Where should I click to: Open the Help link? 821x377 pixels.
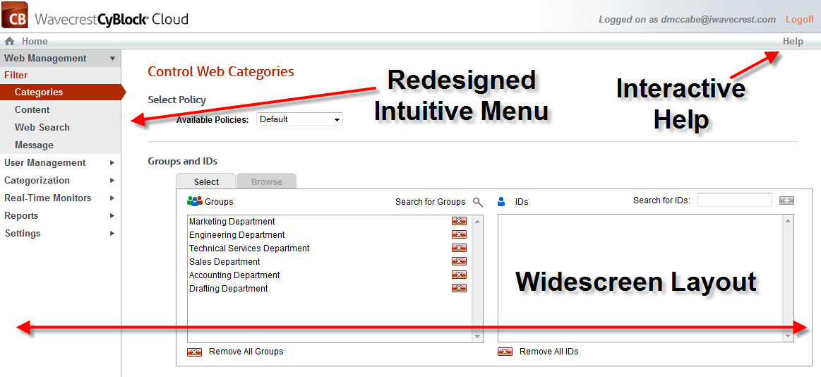(793, 42)
